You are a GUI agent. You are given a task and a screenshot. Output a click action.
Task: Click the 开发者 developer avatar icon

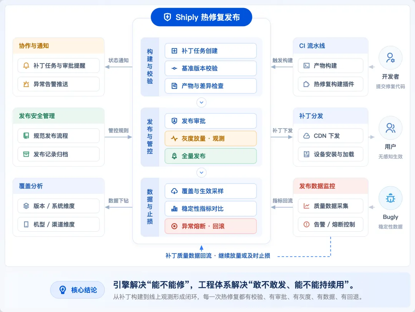coord(390,58)
